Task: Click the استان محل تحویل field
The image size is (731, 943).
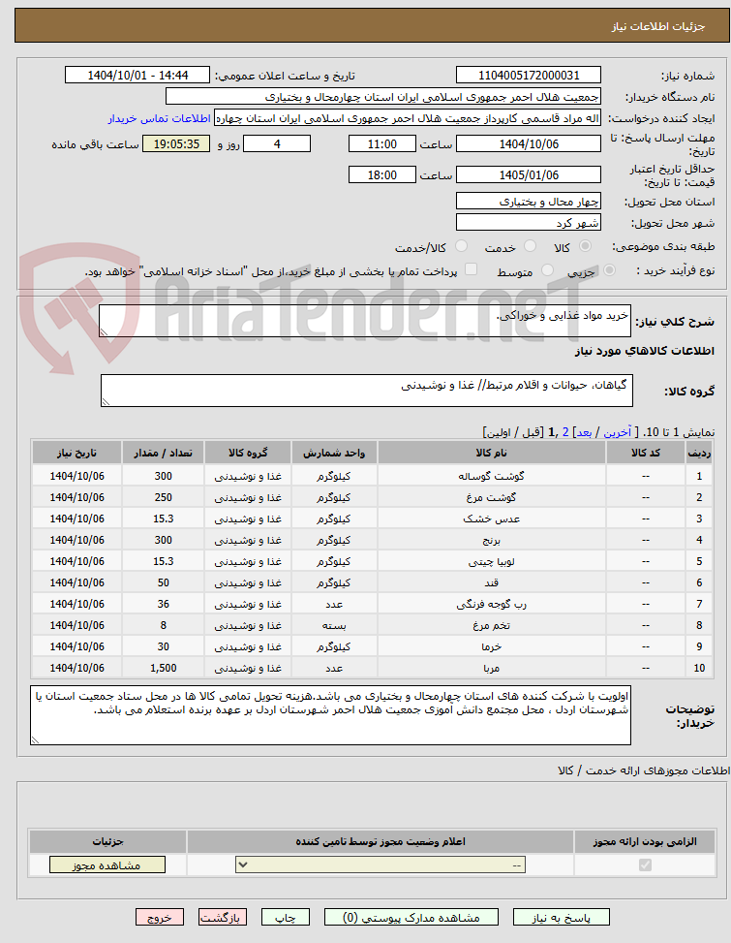Action: pos(529,201)
